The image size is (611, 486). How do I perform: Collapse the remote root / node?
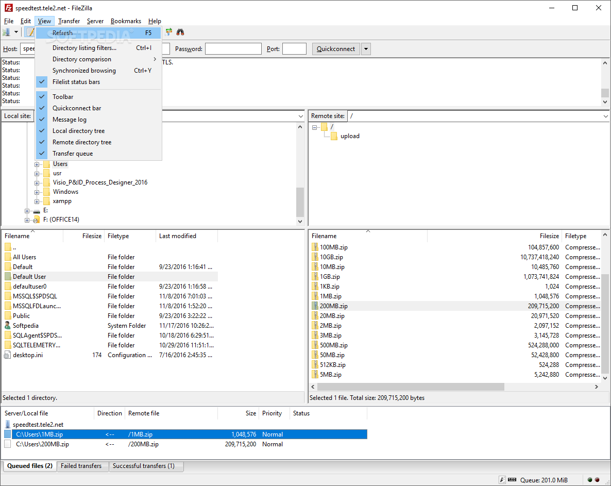pyautogui.click(x=314, y=127)
